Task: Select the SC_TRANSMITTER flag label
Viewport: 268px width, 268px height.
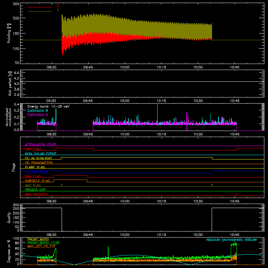Action: [x=39, y=163]
